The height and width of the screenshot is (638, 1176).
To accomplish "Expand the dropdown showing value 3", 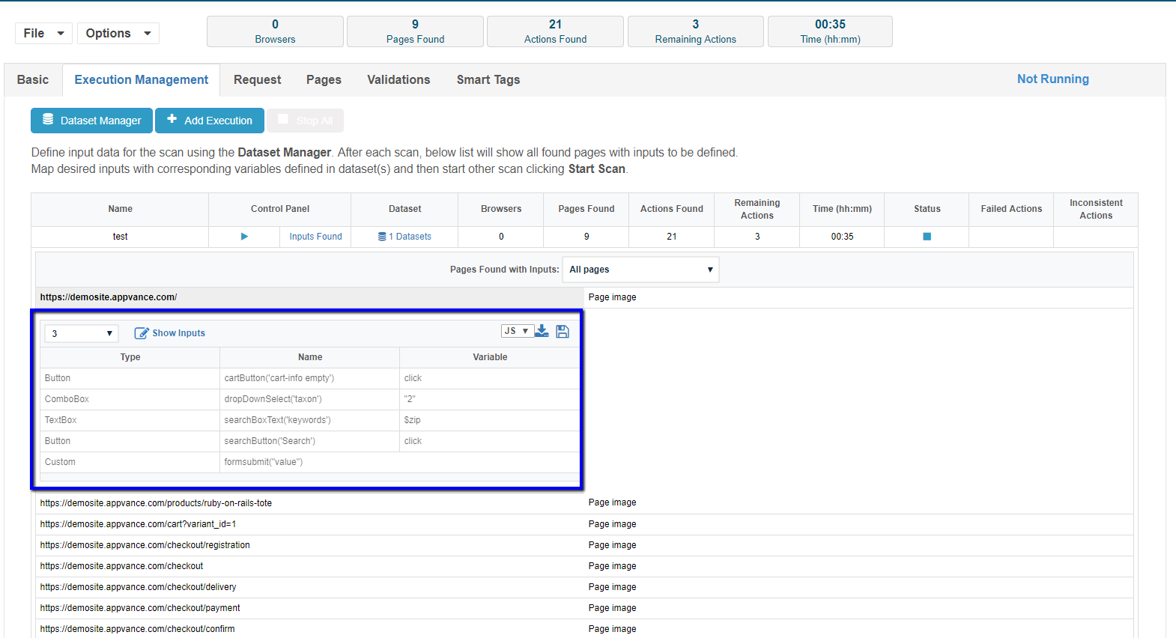I will (81, 333).
